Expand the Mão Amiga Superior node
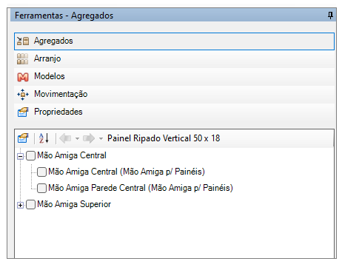This screenshot has width=342, height=267. pos(21,205)
